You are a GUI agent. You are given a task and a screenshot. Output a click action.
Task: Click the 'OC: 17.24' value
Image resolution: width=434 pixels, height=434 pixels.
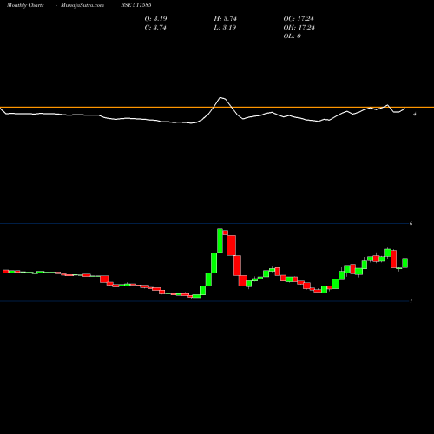click(299, 19)
